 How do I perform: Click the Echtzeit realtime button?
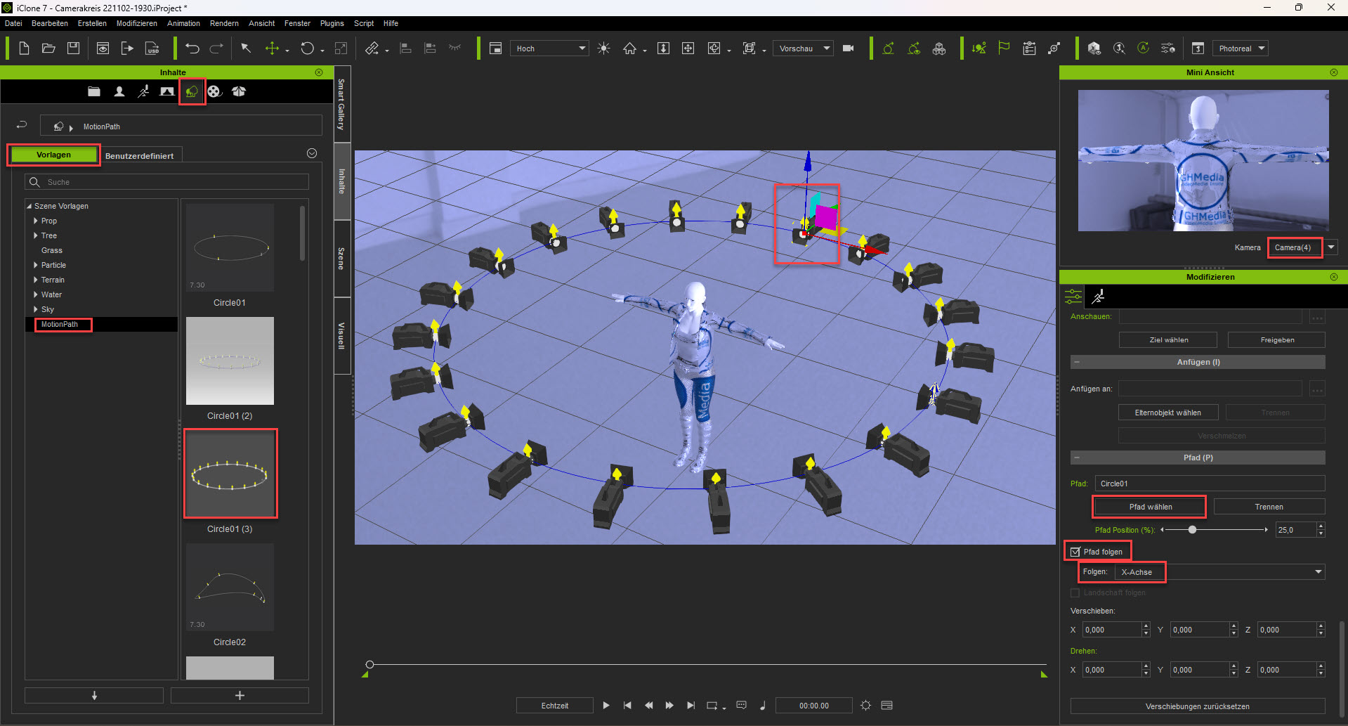555,706
